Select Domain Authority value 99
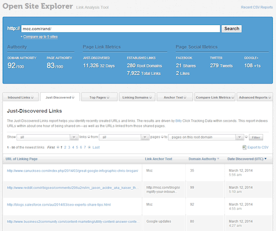Image resolution: width=276 pixels, height=231 pixels. point(192,187)
